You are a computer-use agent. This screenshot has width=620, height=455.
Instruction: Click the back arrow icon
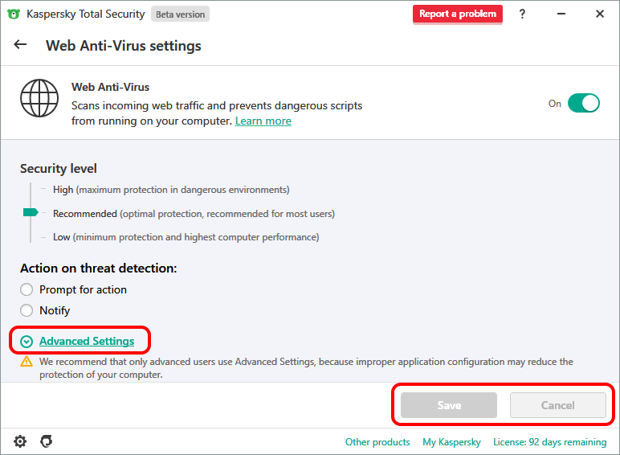(x=21, y=45)
